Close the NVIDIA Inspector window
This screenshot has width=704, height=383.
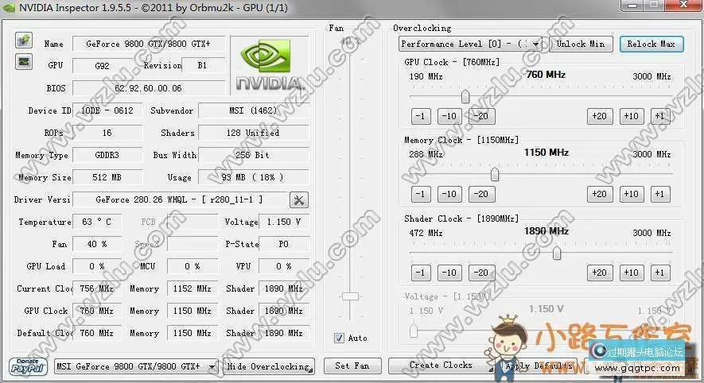tap(684, 5)
